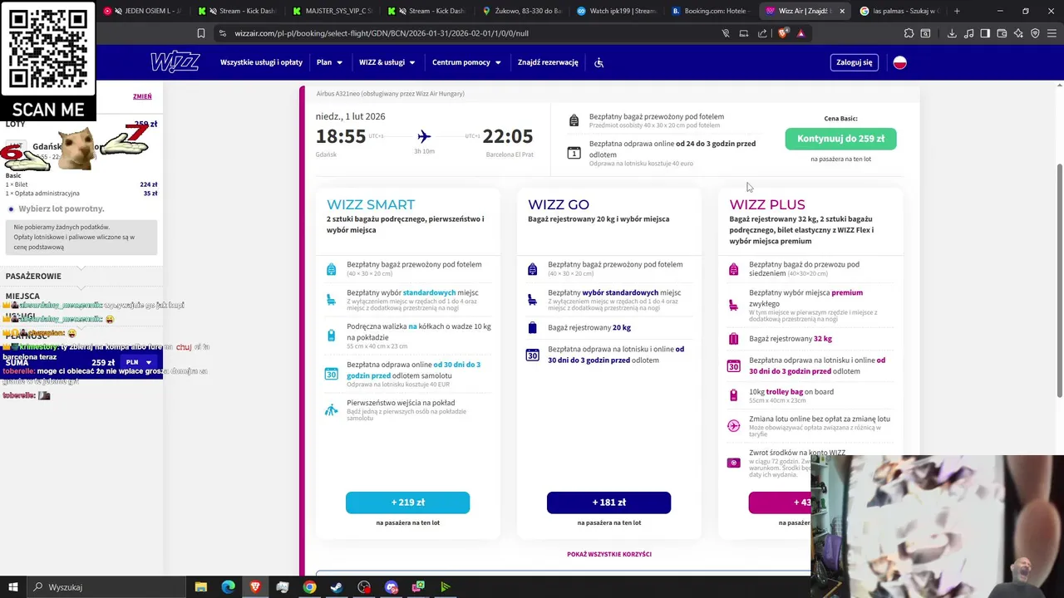
Task: Select the WIZZ PLUS price button
Action: (780, 502)
